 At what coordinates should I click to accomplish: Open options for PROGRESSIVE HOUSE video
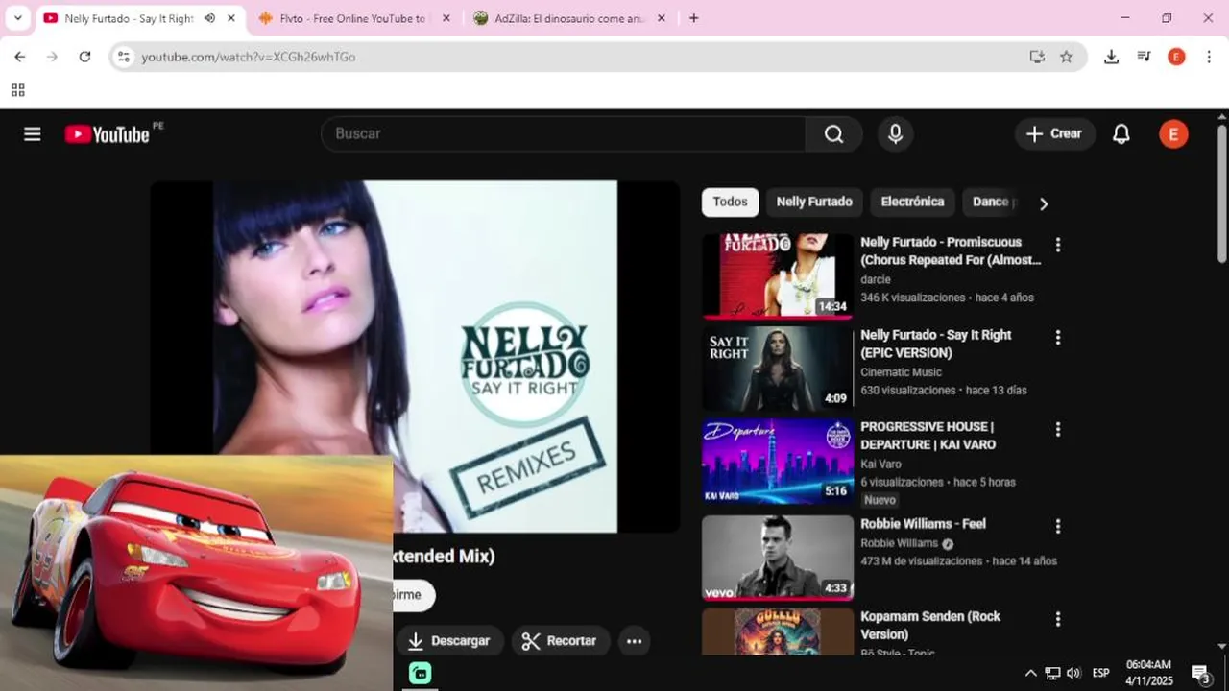[x=1058, y=429]
